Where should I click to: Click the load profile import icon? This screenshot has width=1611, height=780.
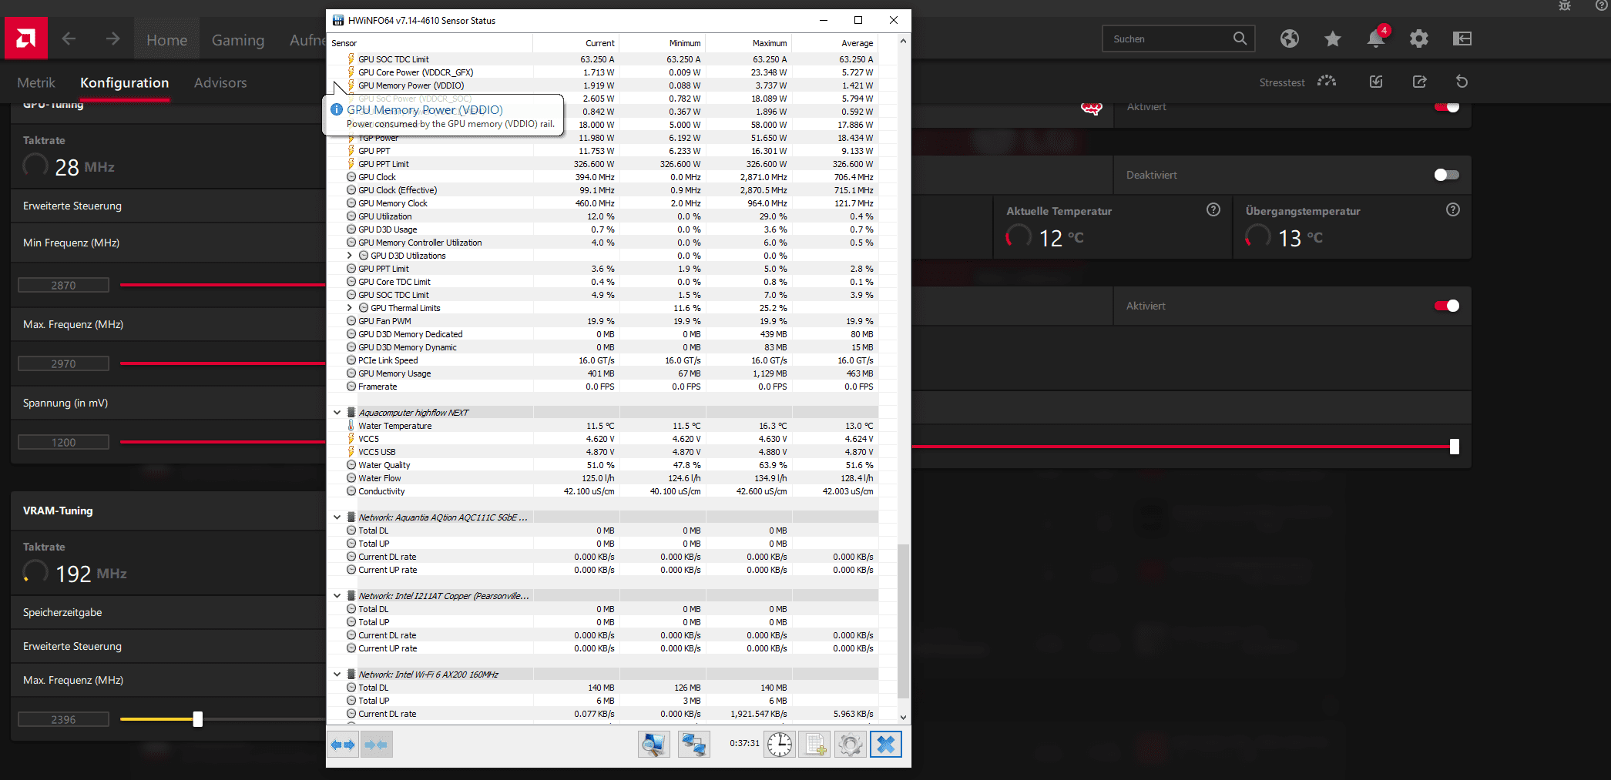[x=1376, y=82]
